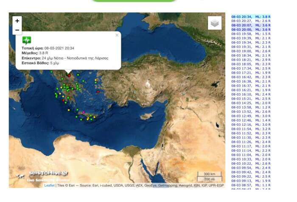The height and width of the screenshot is (202, 297).
Task: Zoom out the map with minus button
Action: point(17,30)
